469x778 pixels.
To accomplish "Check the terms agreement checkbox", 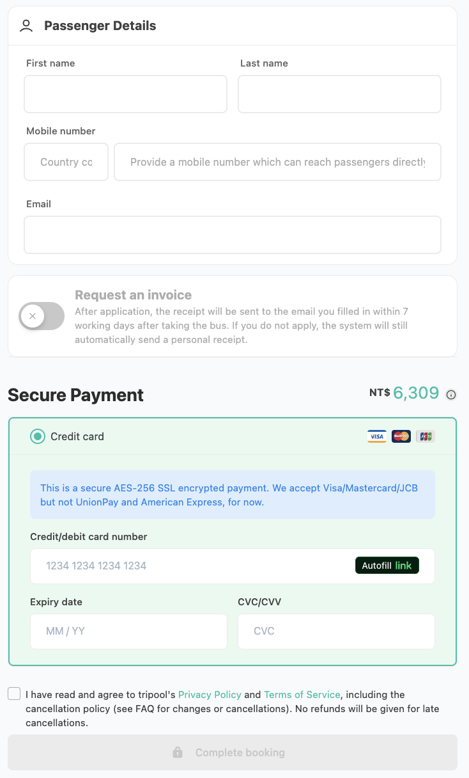I will click(x=14, y=694).
